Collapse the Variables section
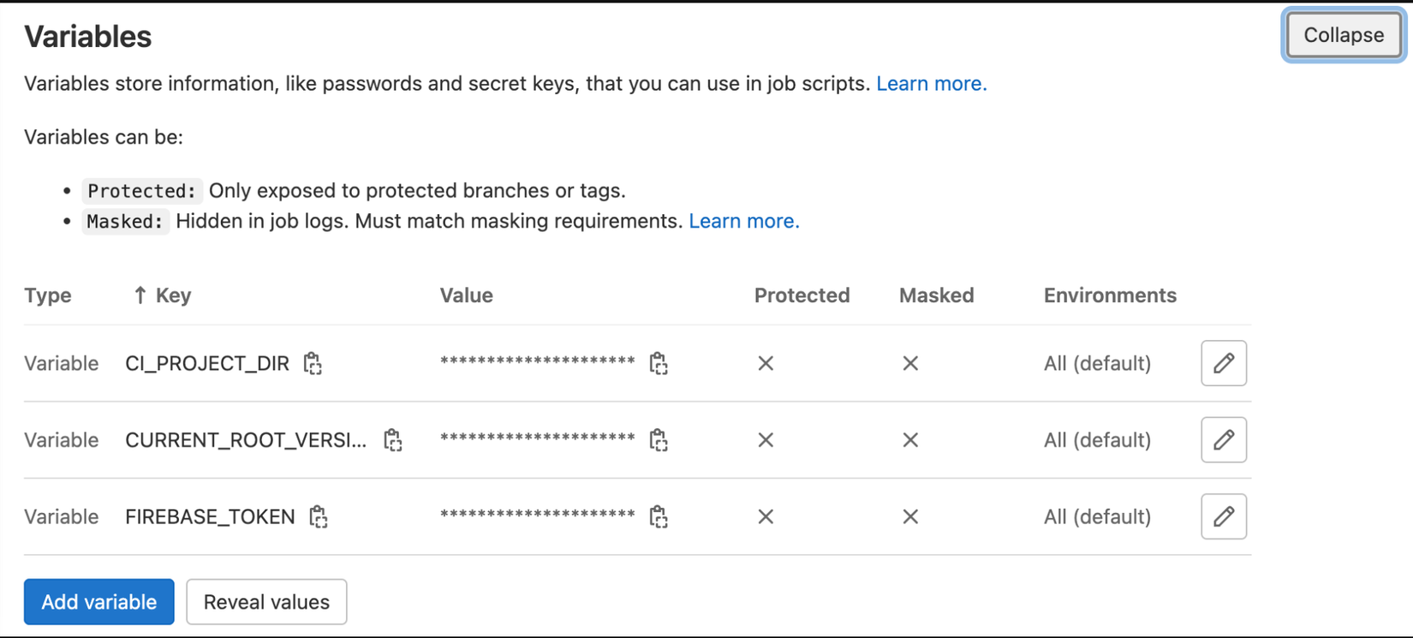Viewport: 1413px width, 638px height. pos(1343,35)
